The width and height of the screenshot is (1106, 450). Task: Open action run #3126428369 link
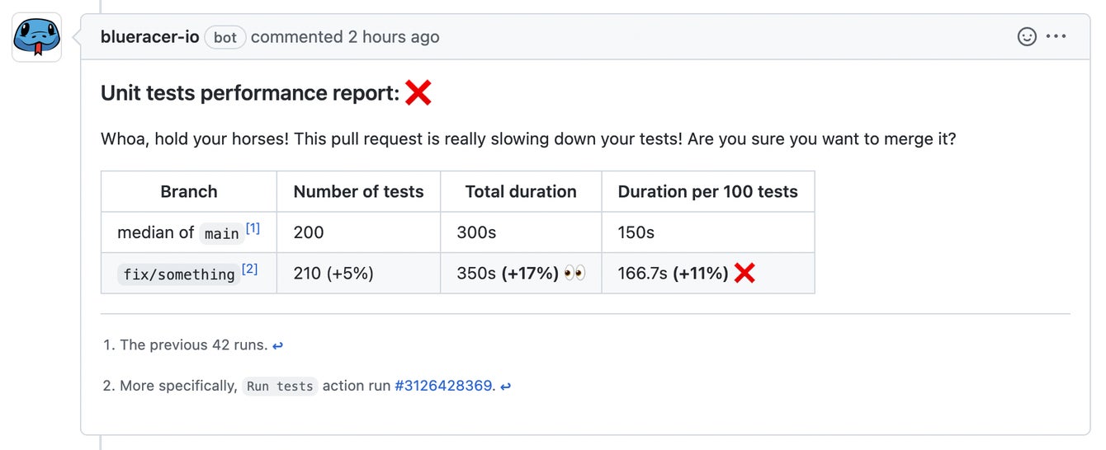pyautogui.click(x=443, y=386)
